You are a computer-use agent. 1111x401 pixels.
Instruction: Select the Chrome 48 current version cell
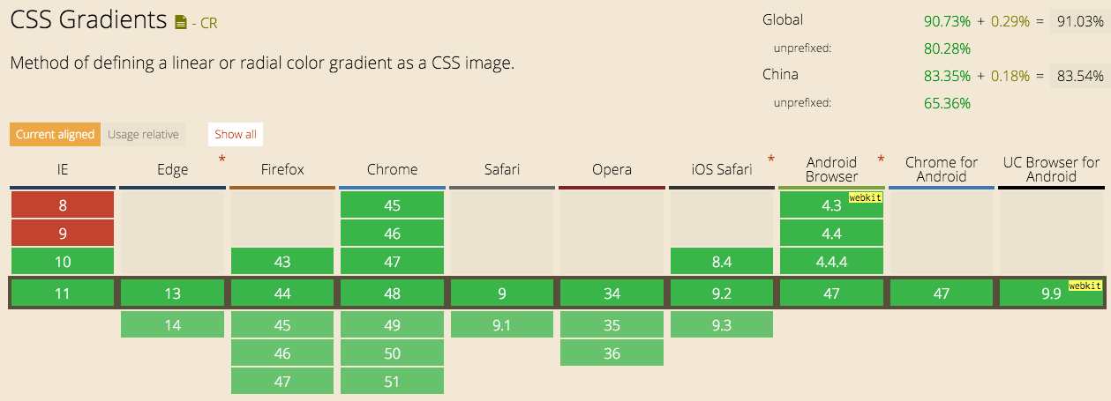click(x=392, y=293)
